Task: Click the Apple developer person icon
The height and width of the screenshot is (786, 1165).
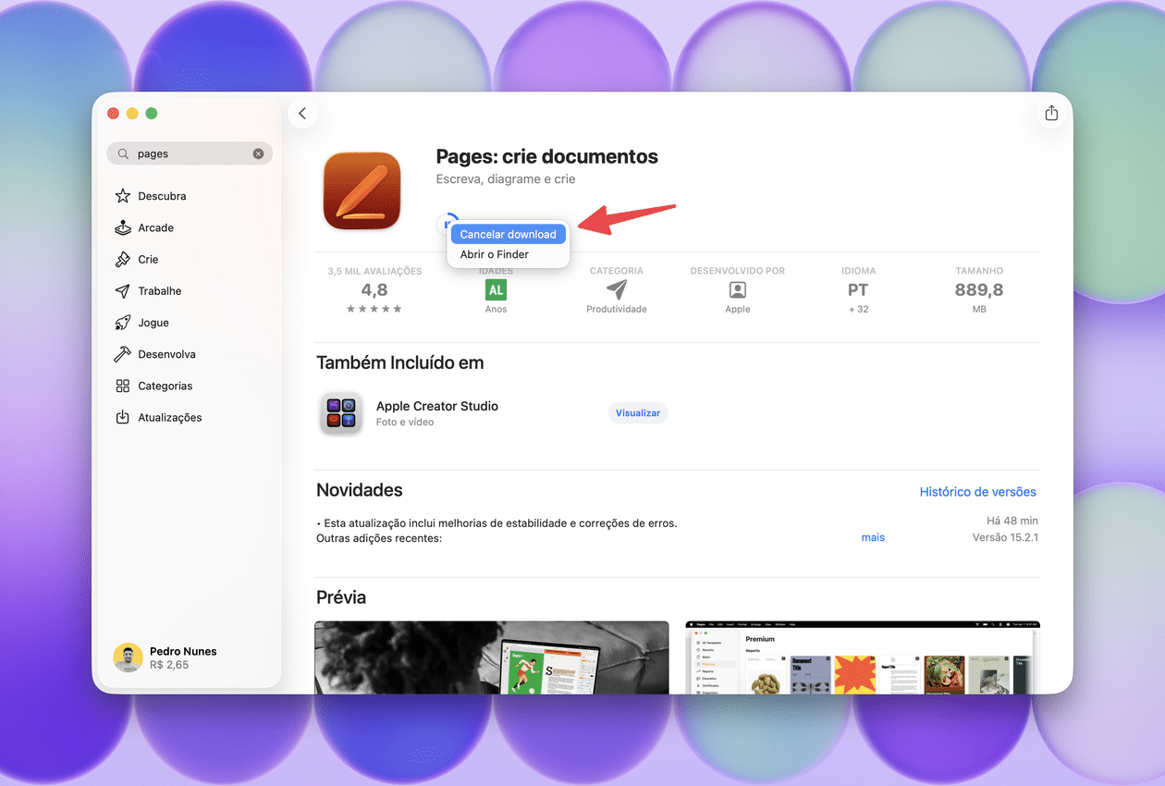Action: (x=738, y=289)
